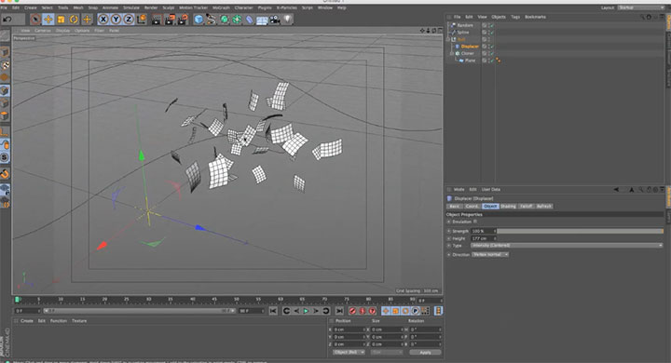Click the Height value stepper arrows
Screen dimensions: 671x363
(x=495, y=238)
